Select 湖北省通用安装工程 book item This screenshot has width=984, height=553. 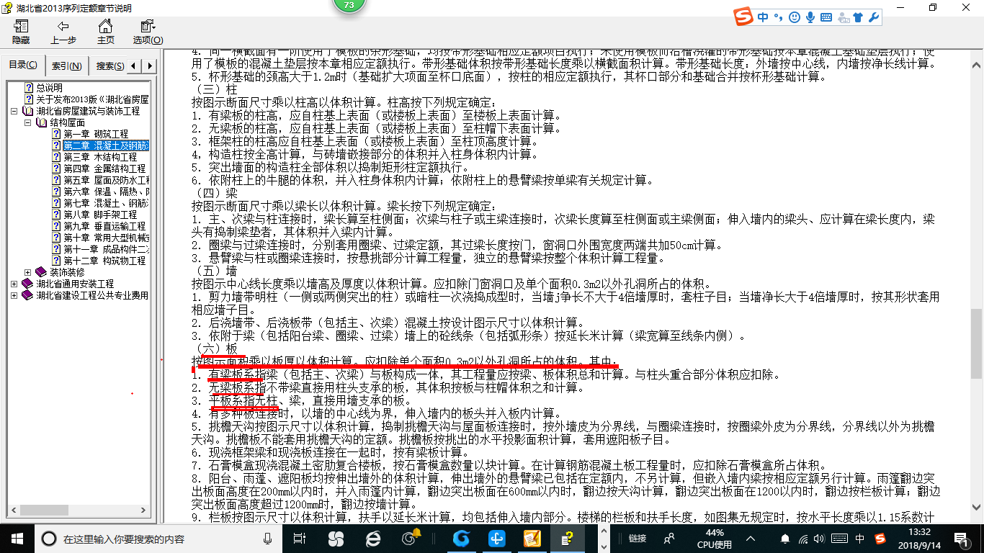pos(75,284)
